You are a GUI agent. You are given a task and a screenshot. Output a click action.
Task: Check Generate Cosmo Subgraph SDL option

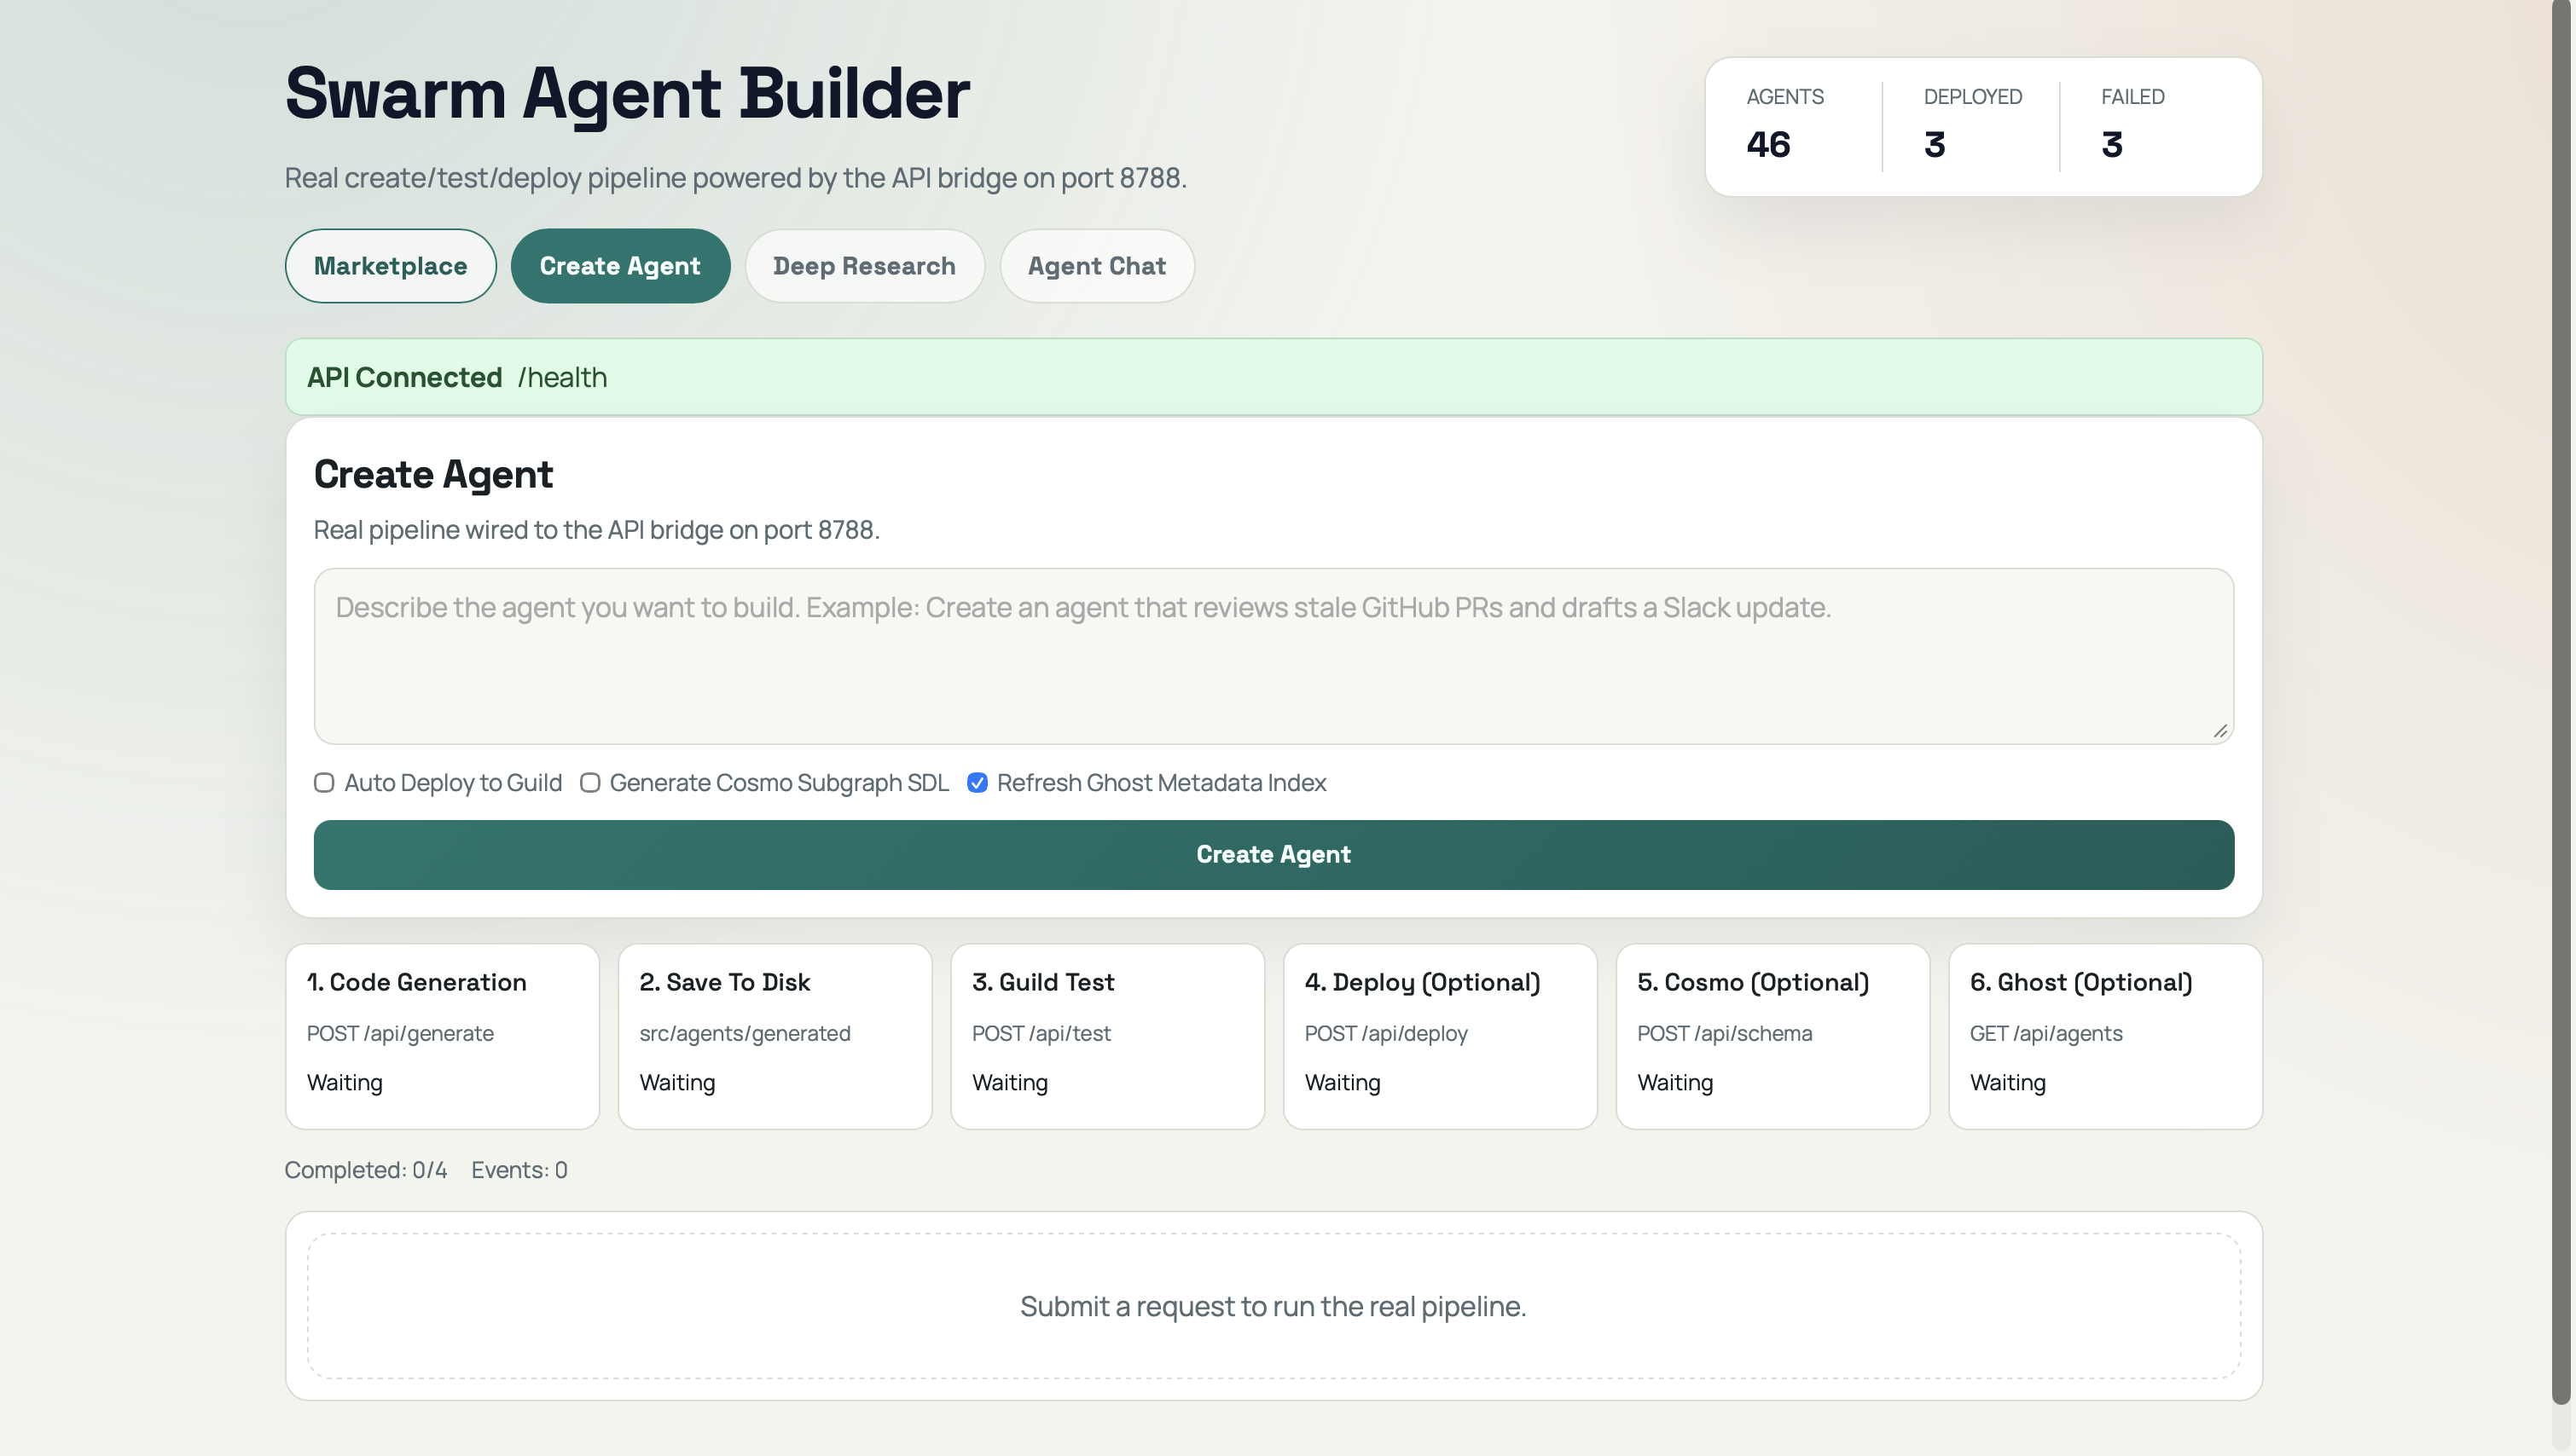[x=590, y=783]
